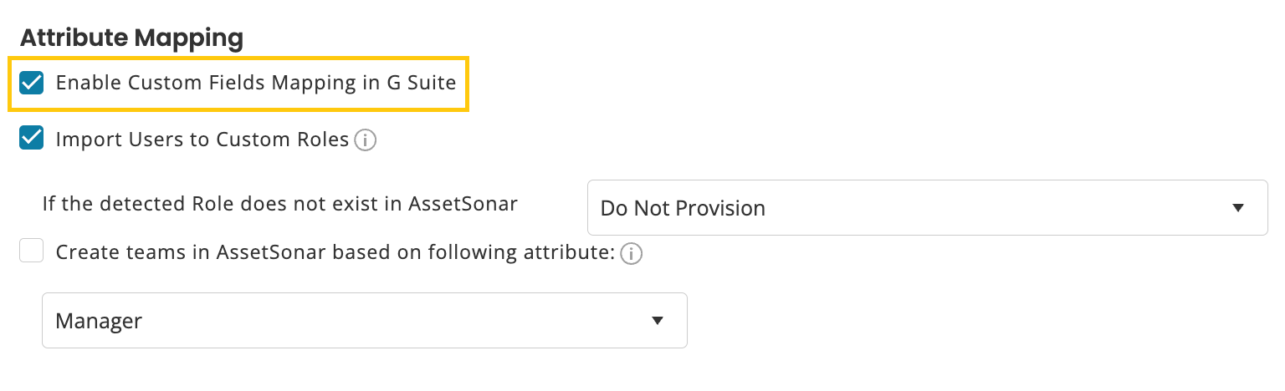Uncheck Enable Custom Fields Mapping checkbox

pyautogui.click(x=32, y=83)
